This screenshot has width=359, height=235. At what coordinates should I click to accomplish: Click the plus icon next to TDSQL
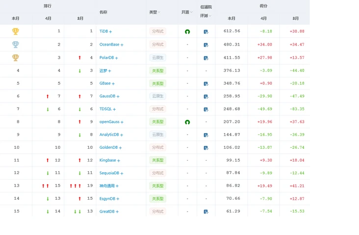(114, 109)
